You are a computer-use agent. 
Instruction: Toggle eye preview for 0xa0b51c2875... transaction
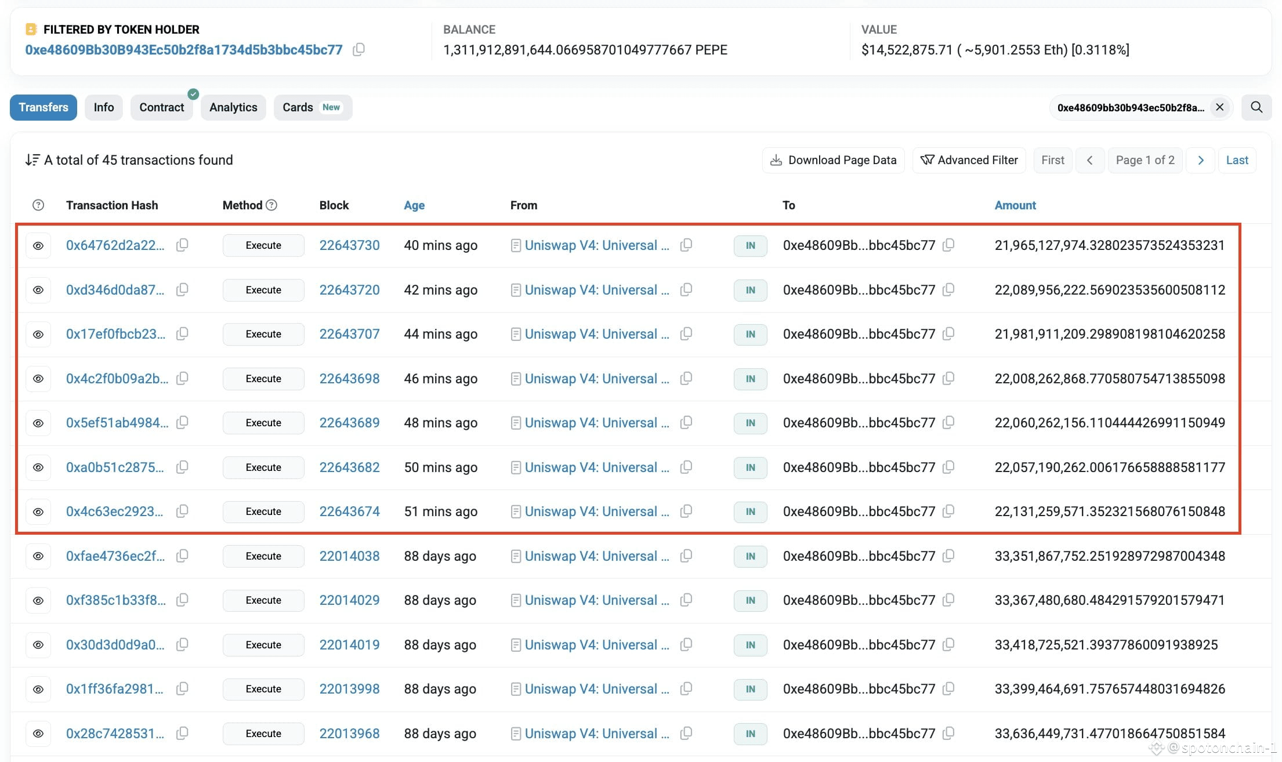[38, 467]
